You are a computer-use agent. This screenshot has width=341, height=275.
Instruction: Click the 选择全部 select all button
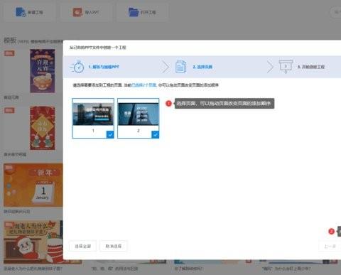point(83,247)
